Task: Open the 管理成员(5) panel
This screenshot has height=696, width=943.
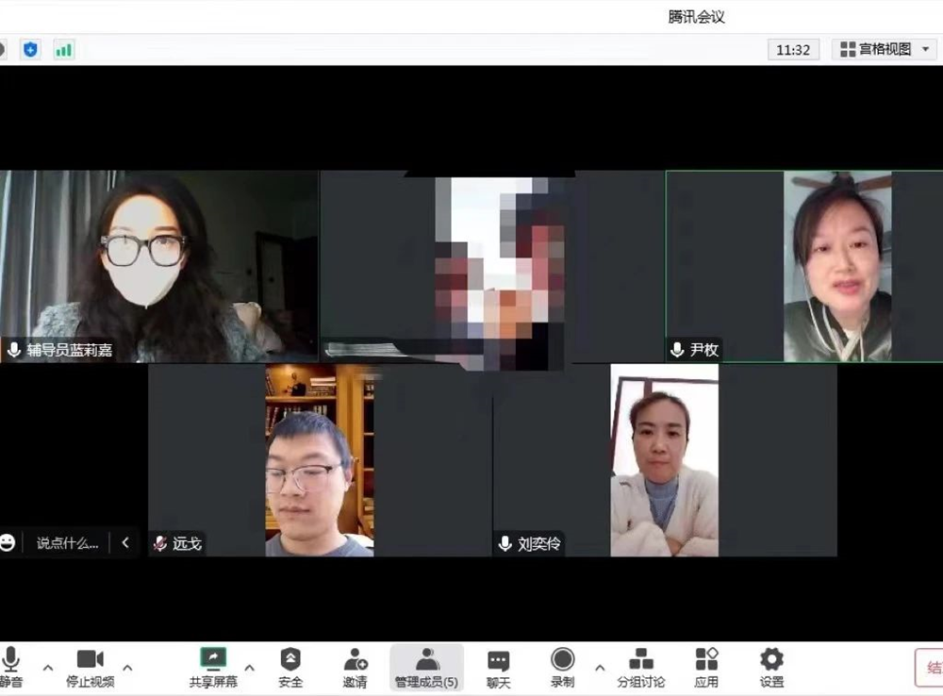Action: coord(426,665)
